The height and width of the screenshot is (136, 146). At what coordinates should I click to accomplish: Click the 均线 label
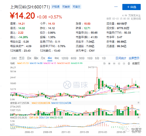click(x=12, y=63)
